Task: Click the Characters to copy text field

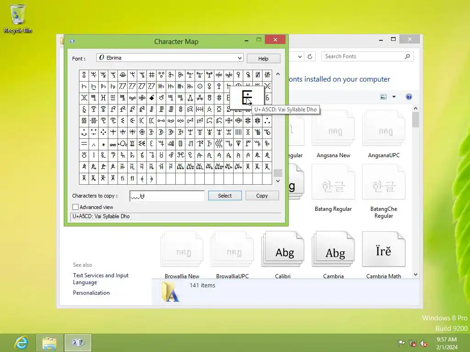Action: coord(167,196)
